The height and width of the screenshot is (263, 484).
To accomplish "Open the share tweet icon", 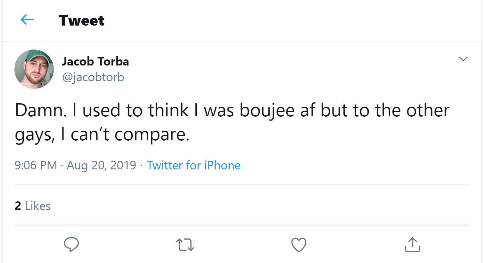I will coord(412,245).
